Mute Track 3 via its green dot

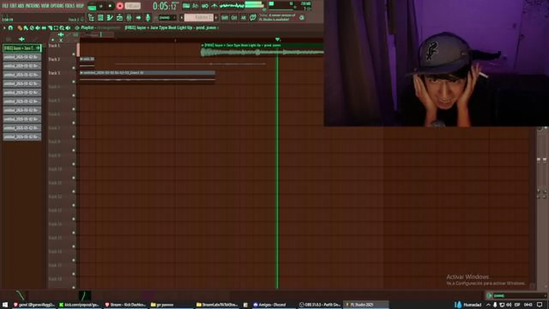pyautogui.click(x=74, y=82)
